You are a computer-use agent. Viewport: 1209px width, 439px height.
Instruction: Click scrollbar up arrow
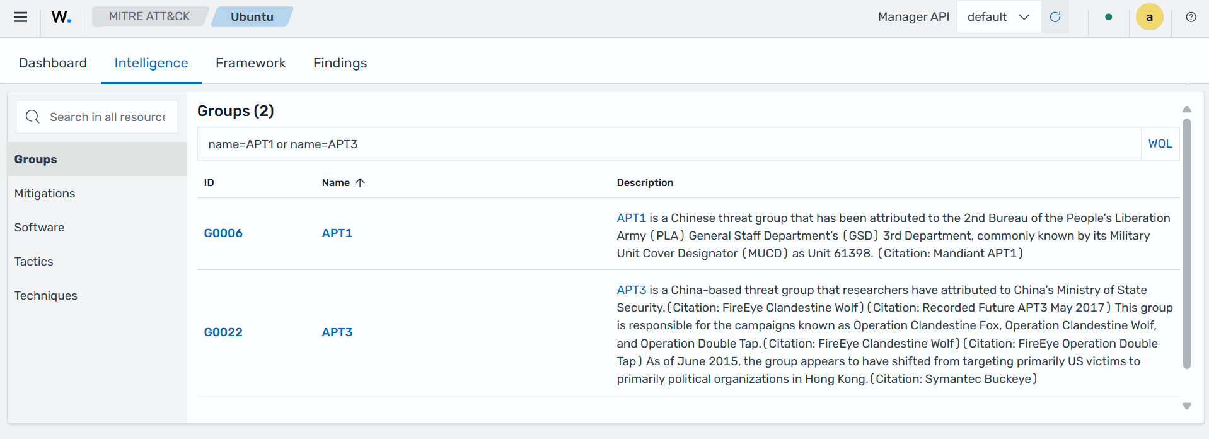[x=1186, y=110]
